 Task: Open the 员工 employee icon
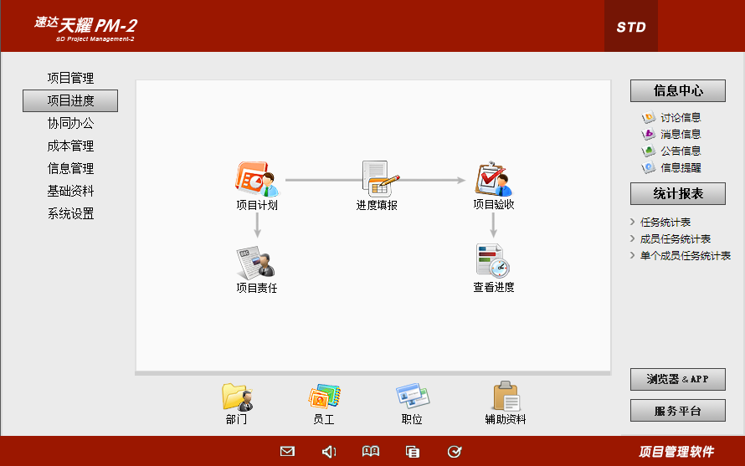coord(324,397)
